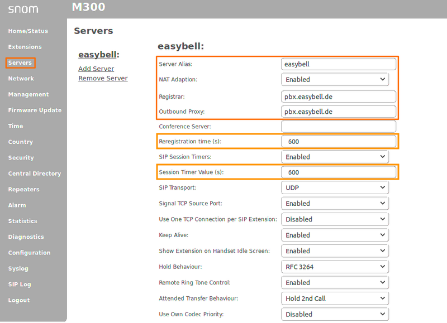Viewport: 447px width, 323px height.
Task: Expand the NAT Adaption dropdown
Action: 335,80
